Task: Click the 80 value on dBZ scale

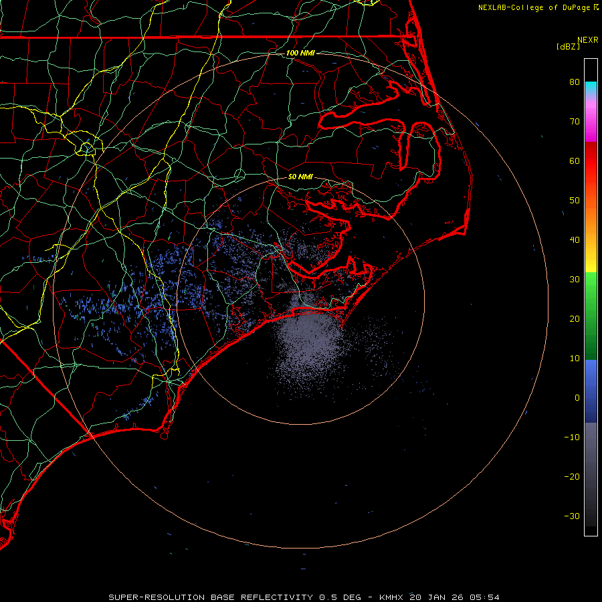Action: (x=575, y=82)
